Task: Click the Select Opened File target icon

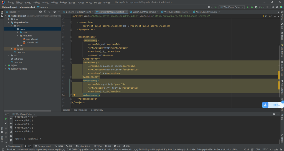Action: coord(40,12)
